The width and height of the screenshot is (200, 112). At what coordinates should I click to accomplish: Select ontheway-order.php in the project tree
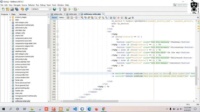[x=22, y=101]
